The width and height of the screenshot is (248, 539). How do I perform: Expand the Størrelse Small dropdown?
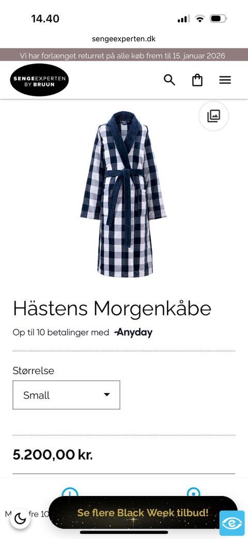point(66,395)
